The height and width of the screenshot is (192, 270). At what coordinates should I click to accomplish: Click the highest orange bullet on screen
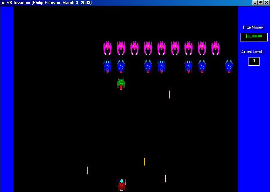click(x=169, y=94)
